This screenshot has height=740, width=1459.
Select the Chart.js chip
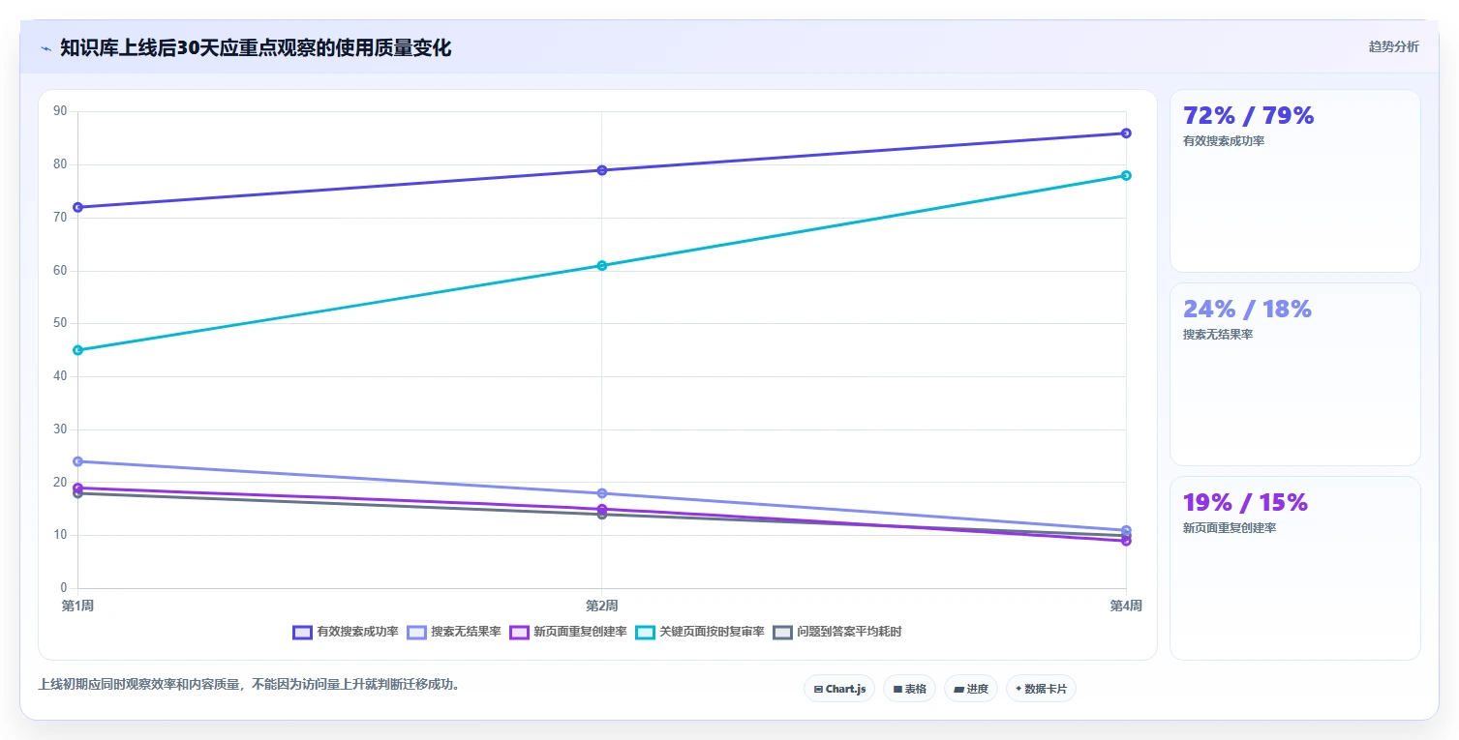coord(839,689)
